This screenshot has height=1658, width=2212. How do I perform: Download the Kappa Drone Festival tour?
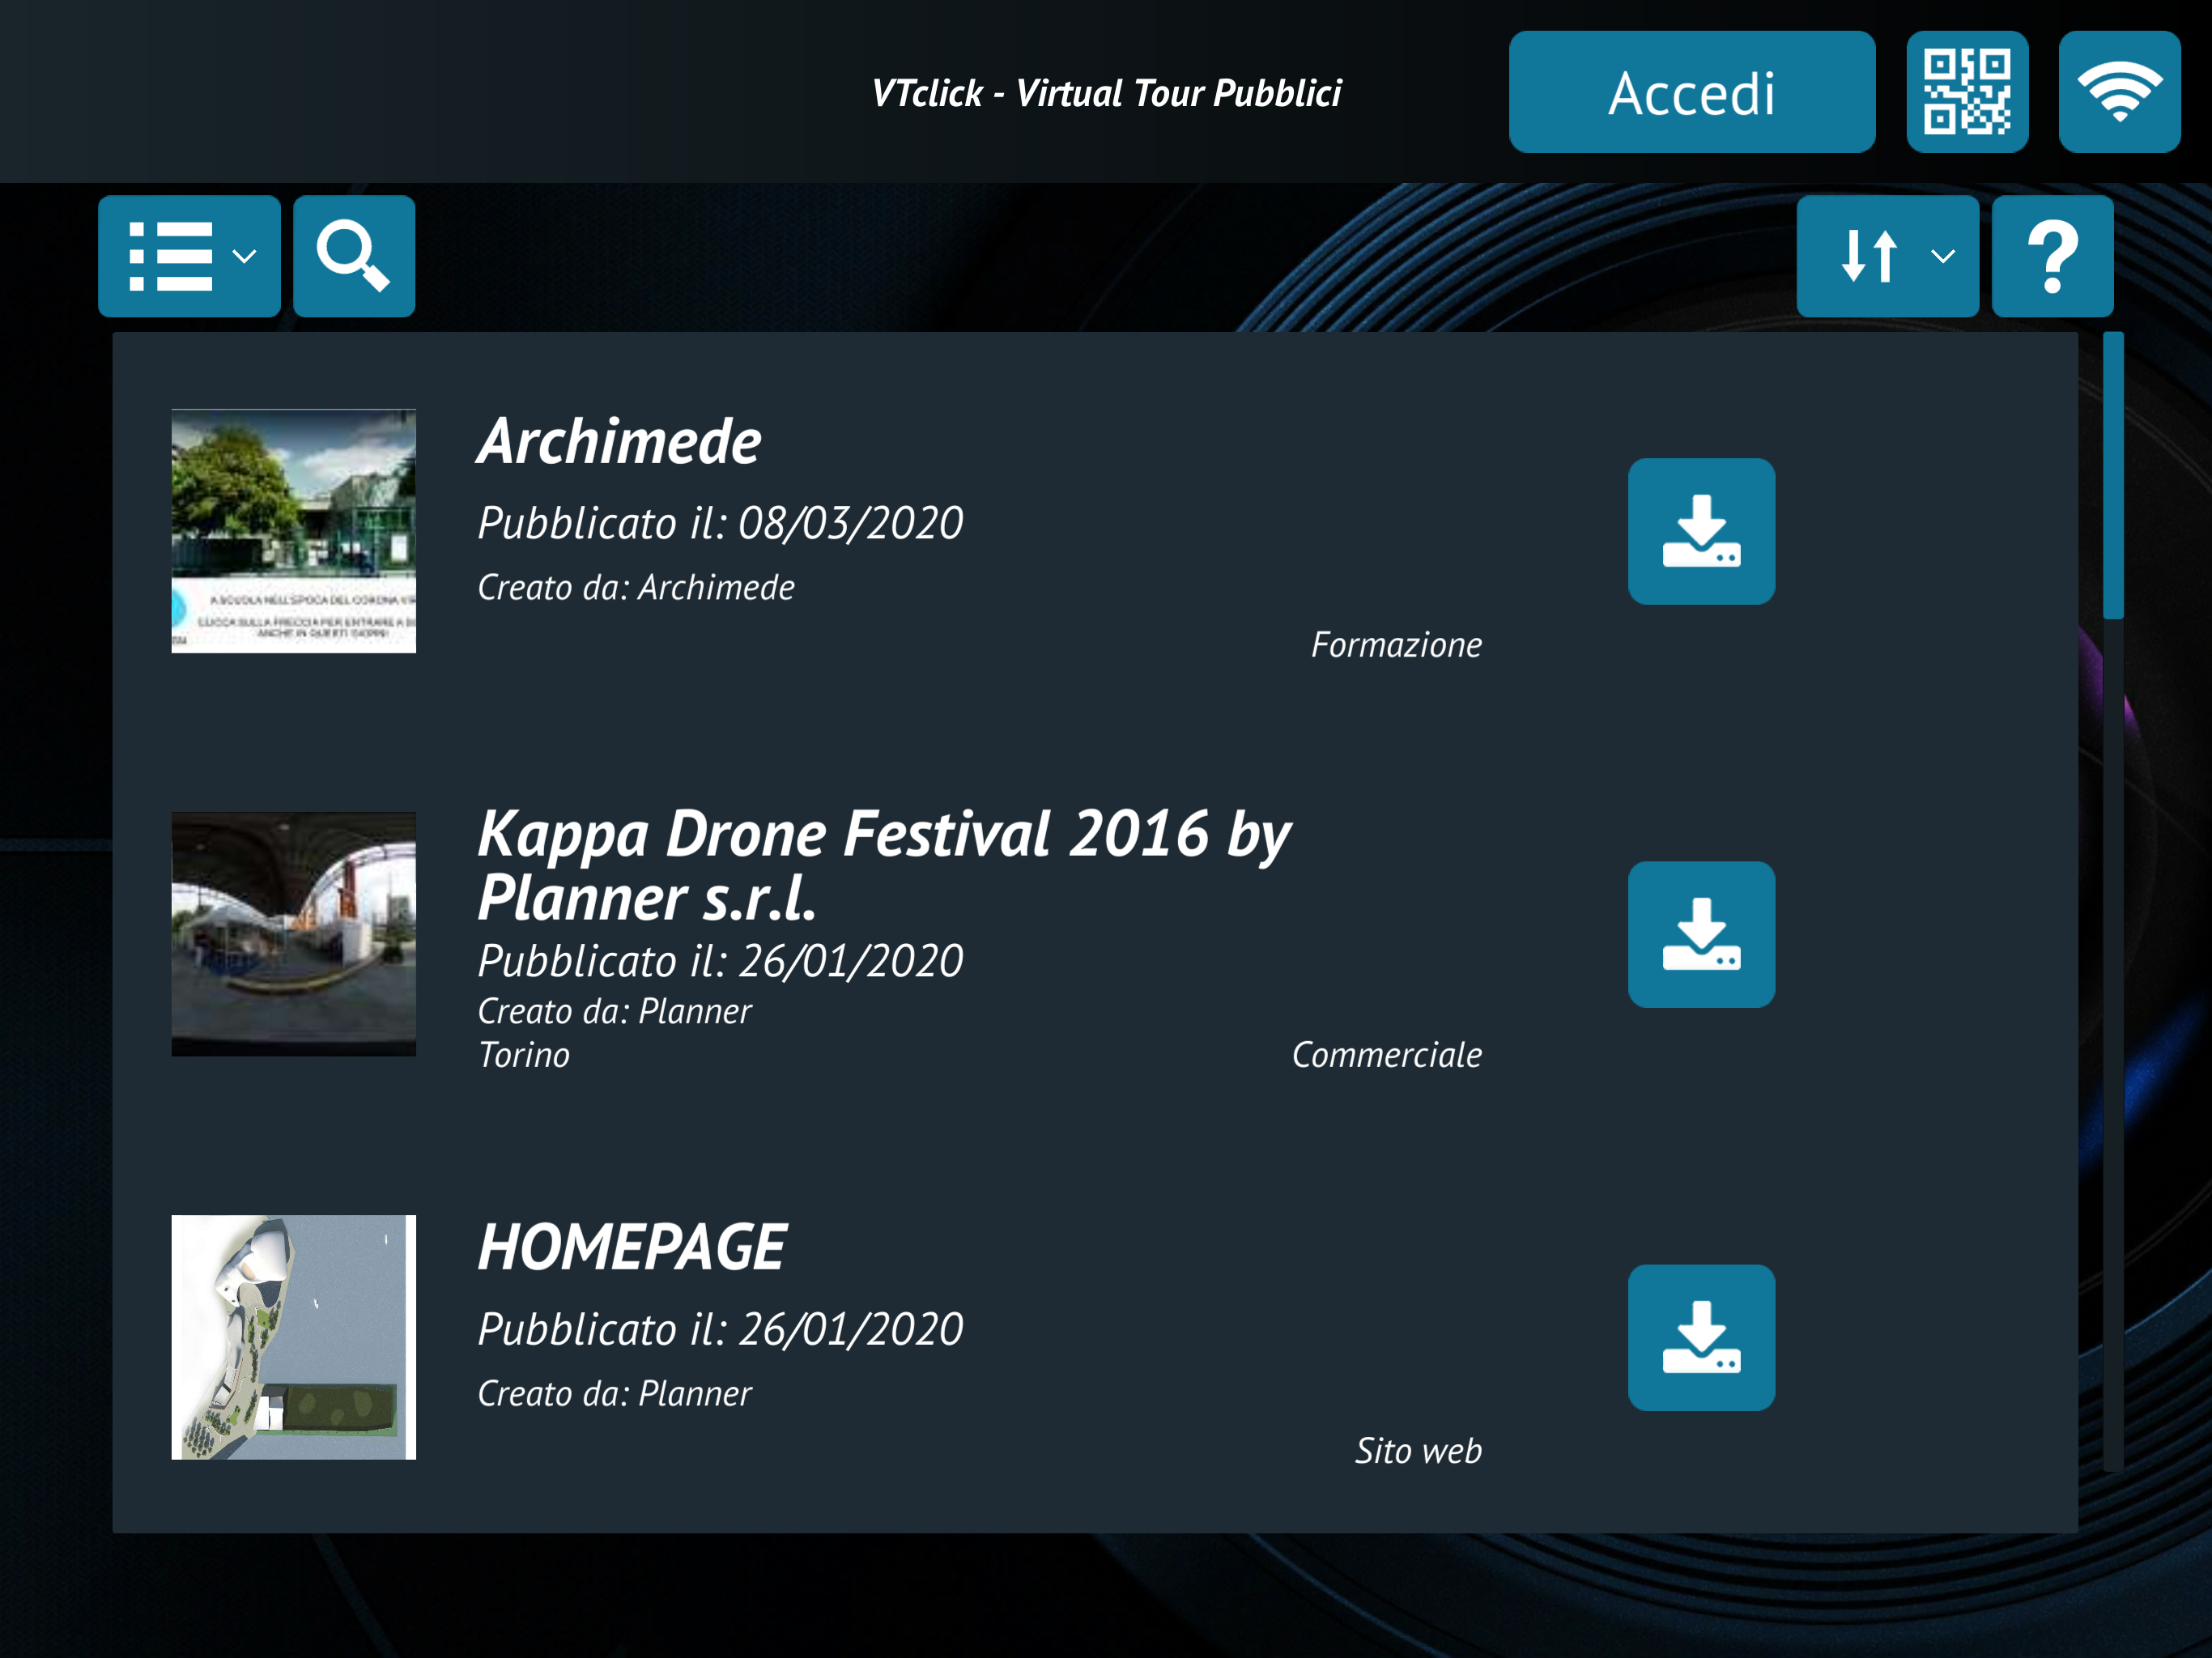pyautogui.click(x=1701, y=934)
